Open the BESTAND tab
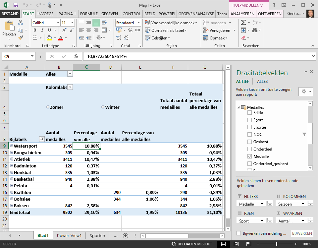This screenshot has width=318, height=248. pyautogui.click(x=10, y=14)
